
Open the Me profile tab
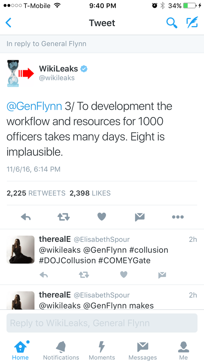point(183,351)
